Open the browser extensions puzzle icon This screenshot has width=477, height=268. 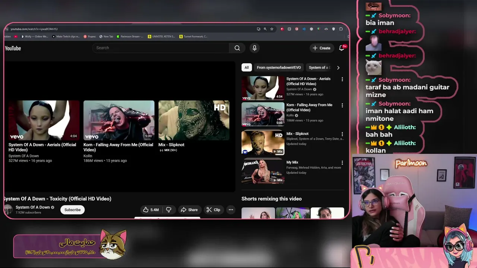(341, 29)
